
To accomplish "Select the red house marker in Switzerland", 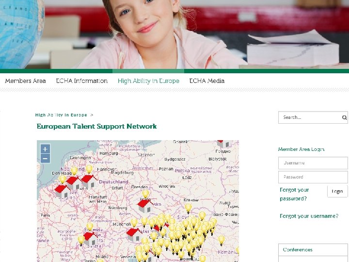I will (x=90, y=238).
